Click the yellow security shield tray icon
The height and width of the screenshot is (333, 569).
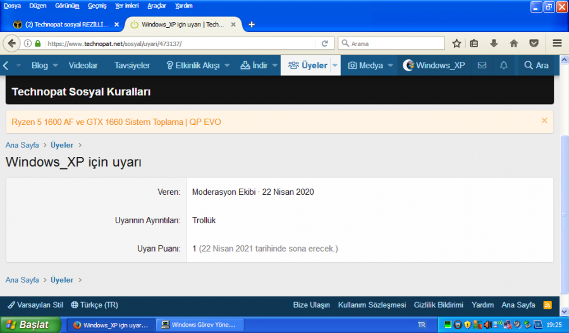pos(467,325)
